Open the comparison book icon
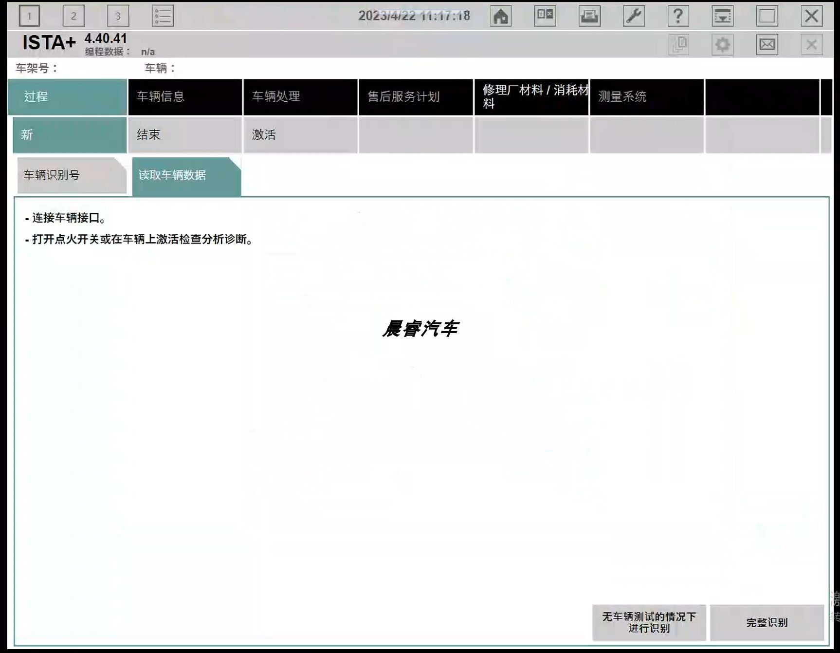Screen dimensions: 840x653 click(545, 16)
